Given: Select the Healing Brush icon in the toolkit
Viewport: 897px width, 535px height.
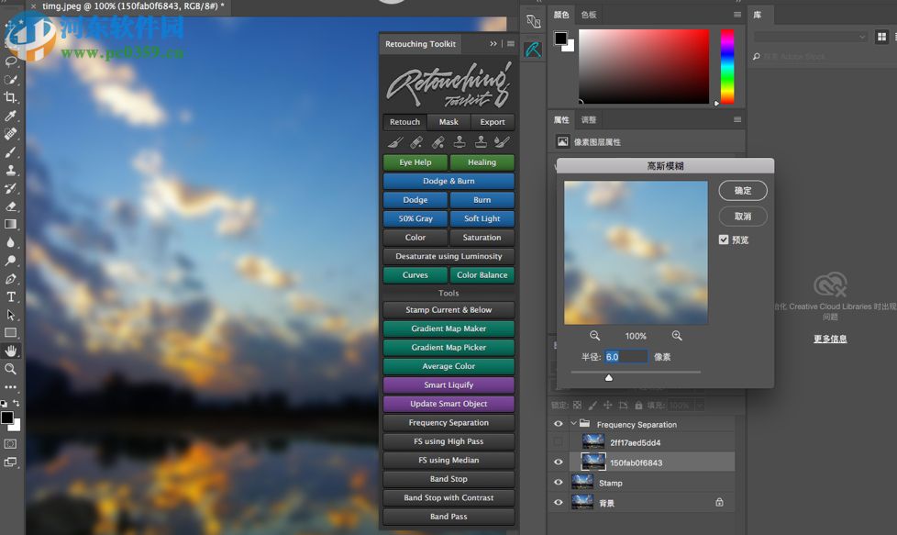Looking at the screenshot, I should point(417,142).
